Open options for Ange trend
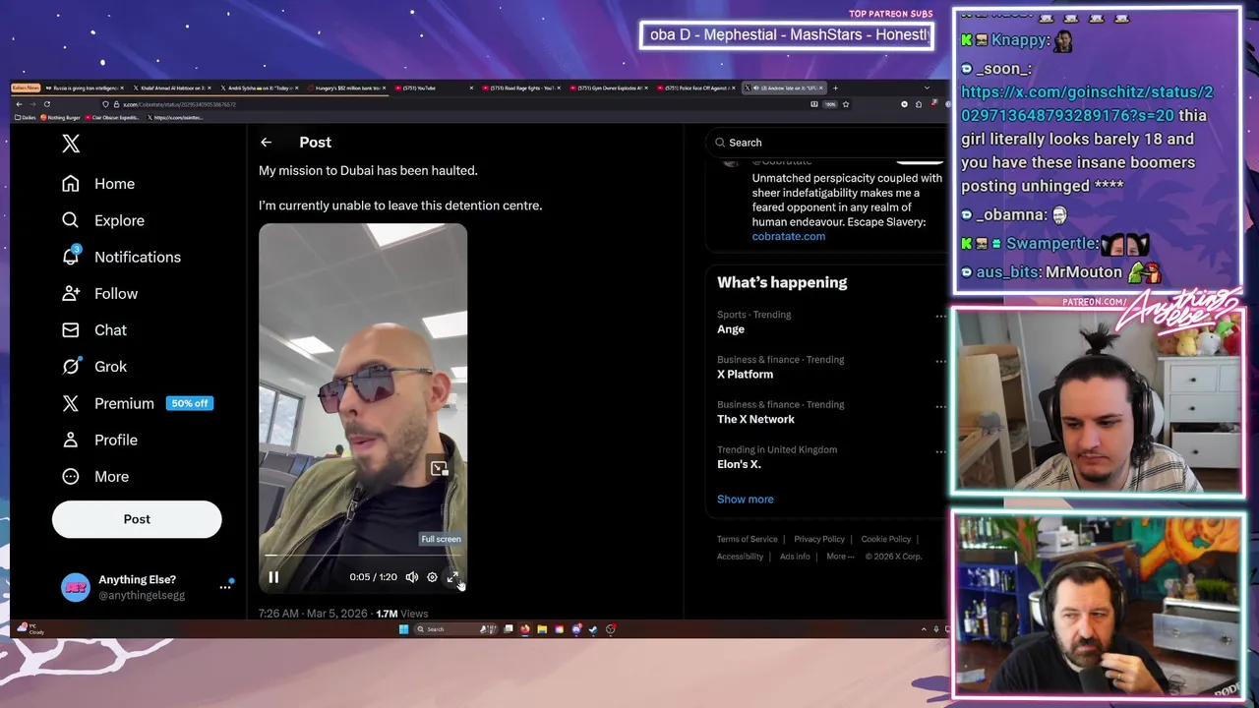1259x708 pixels. click(940, 316)
